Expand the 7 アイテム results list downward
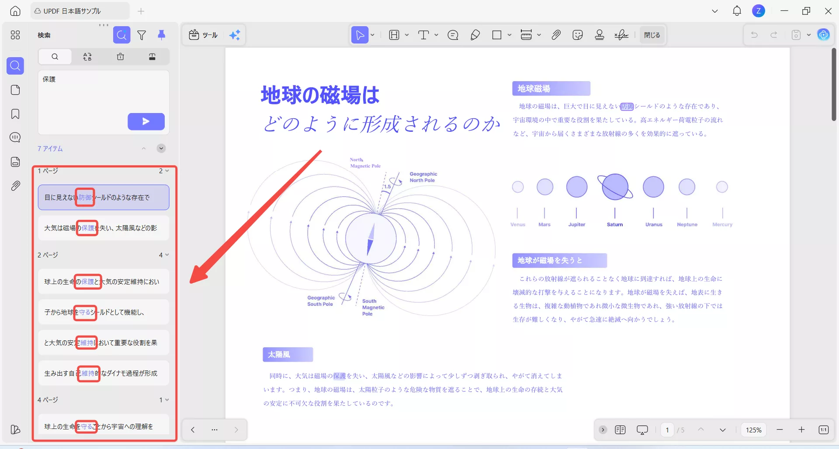 coord(160,148)
